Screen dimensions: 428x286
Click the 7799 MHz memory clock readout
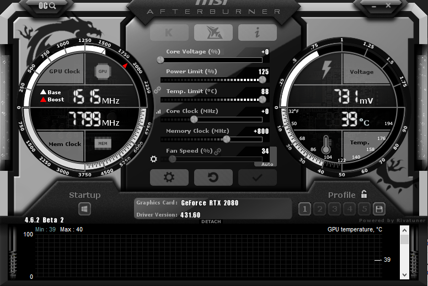pyautogui.click(x=94, y=119)
